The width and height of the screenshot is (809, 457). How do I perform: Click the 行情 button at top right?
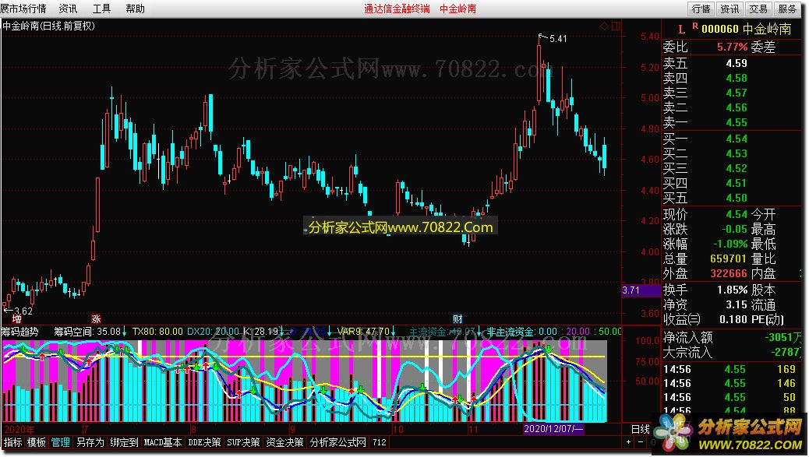701,9
